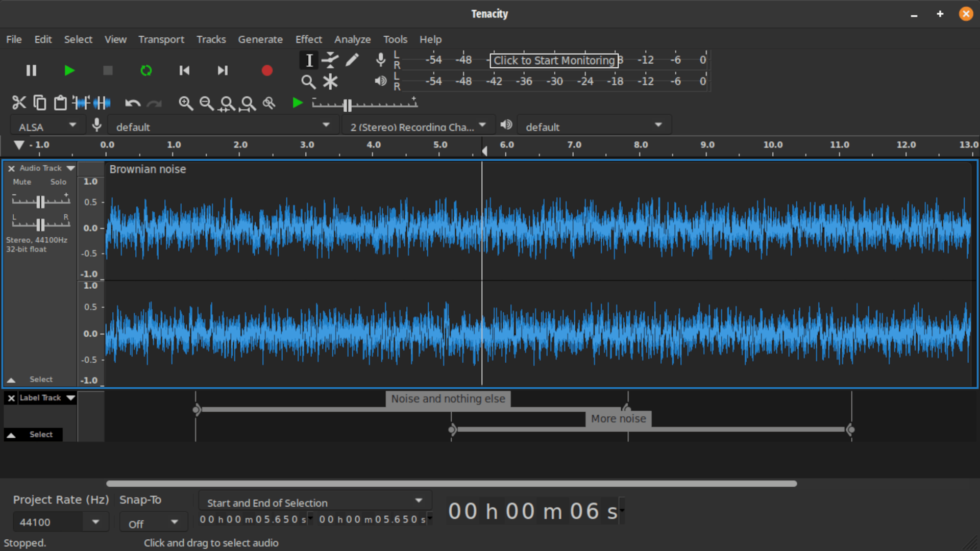Open the Effect menu
Viewport: 980px width, 551px height.
pyautogui.click(x=308, y=39)
